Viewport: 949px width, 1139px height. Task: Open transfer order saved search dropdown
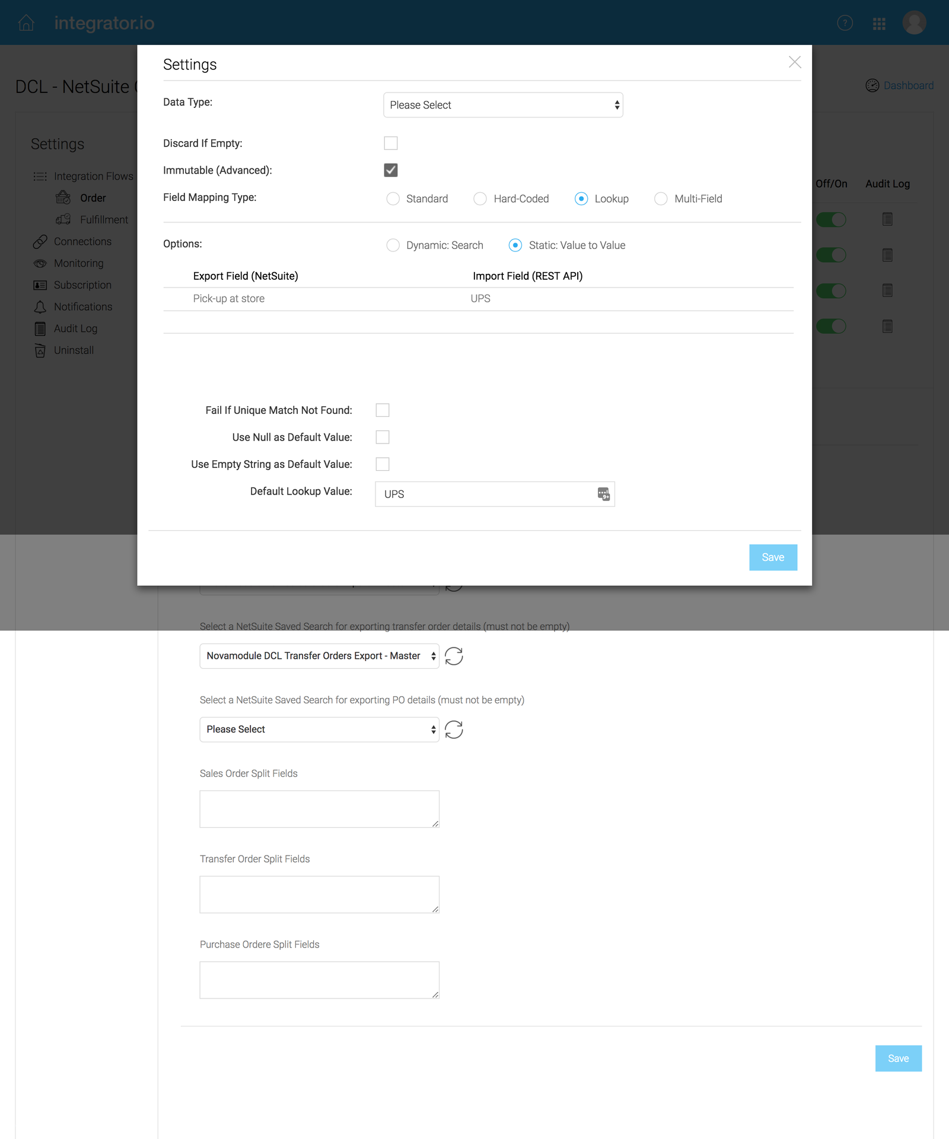pyautogui.click(x=319, y=656)
